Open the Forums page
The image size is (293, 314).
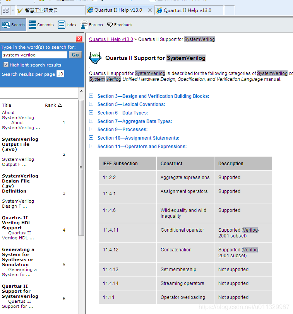point(92,25)
